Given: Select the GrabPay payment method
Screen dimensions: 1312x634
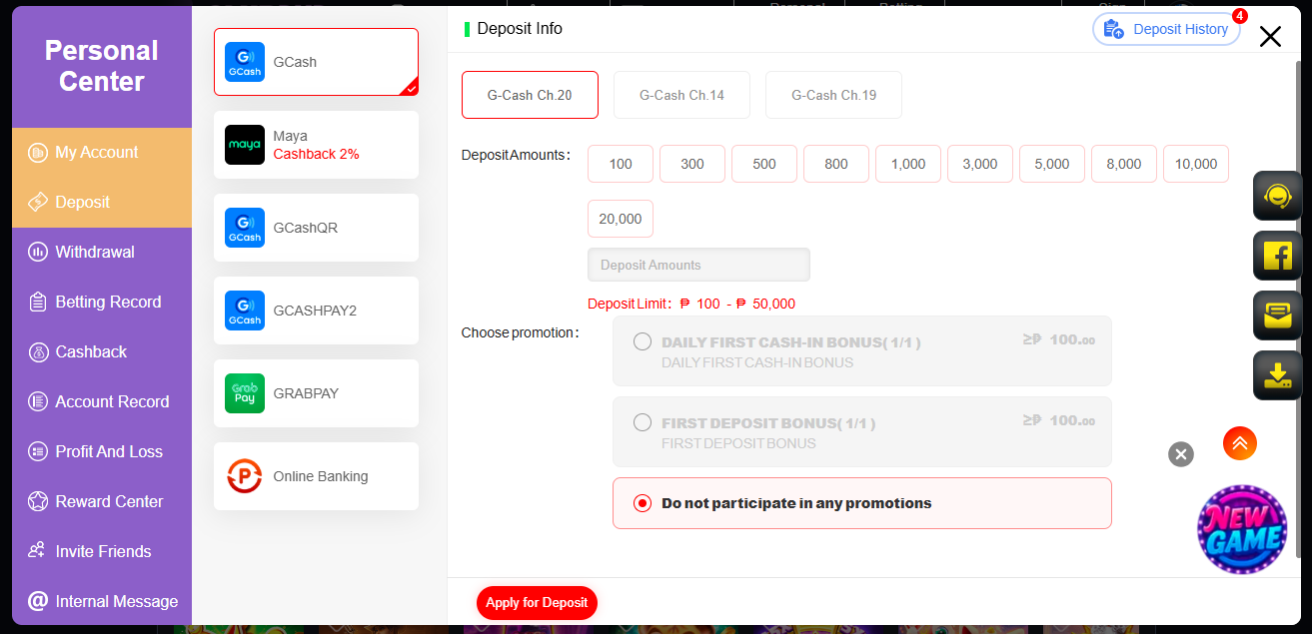Looking at the screenshot, I should (x=316, y=393).
